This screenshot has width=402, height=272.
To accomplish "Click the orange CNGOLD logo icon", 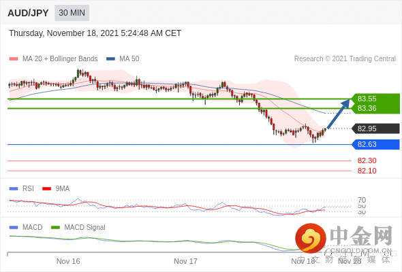I will point(311,238).
